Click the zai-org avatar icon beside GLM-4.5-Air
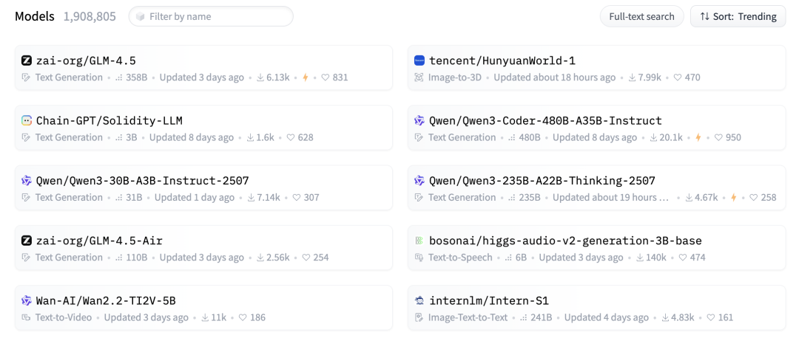The image size is (799, 338). (x=27, y=241)
